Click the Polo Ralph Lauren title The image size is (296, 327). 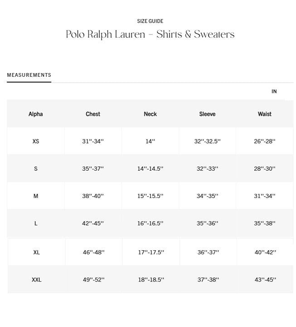150,35
